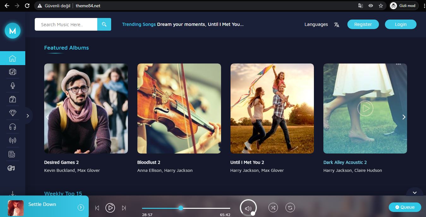Skip to next track
The height and width of the screenshot is (217, 426).
click(124, 208)
